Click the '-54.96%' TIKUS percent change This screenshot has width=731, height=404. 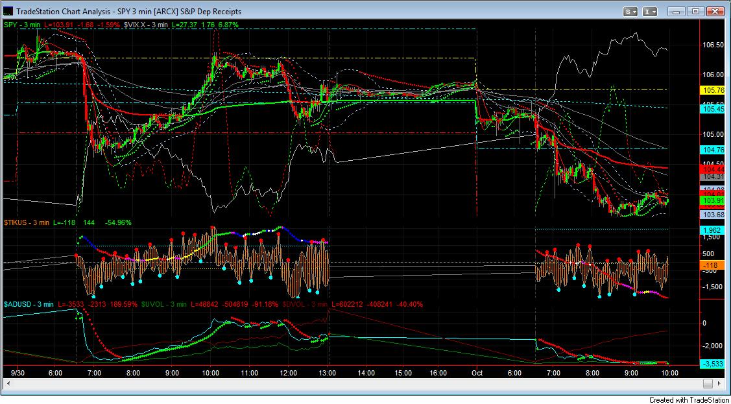119,222
